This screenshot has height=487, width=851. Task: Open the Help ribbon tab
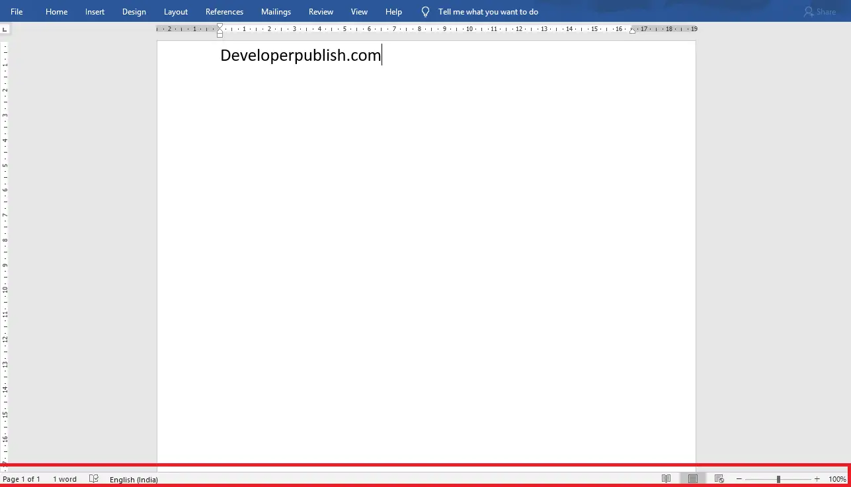coord(393,12)
